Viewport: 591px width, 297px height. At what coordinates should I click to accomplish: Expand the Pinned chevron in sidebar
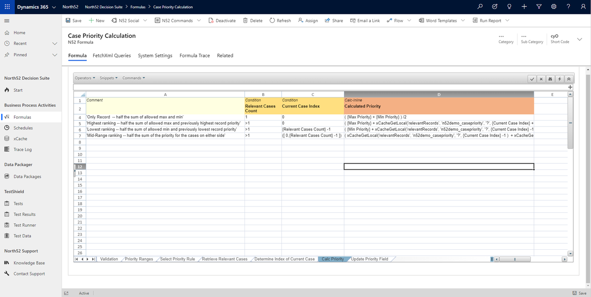(x=55, y=55)
